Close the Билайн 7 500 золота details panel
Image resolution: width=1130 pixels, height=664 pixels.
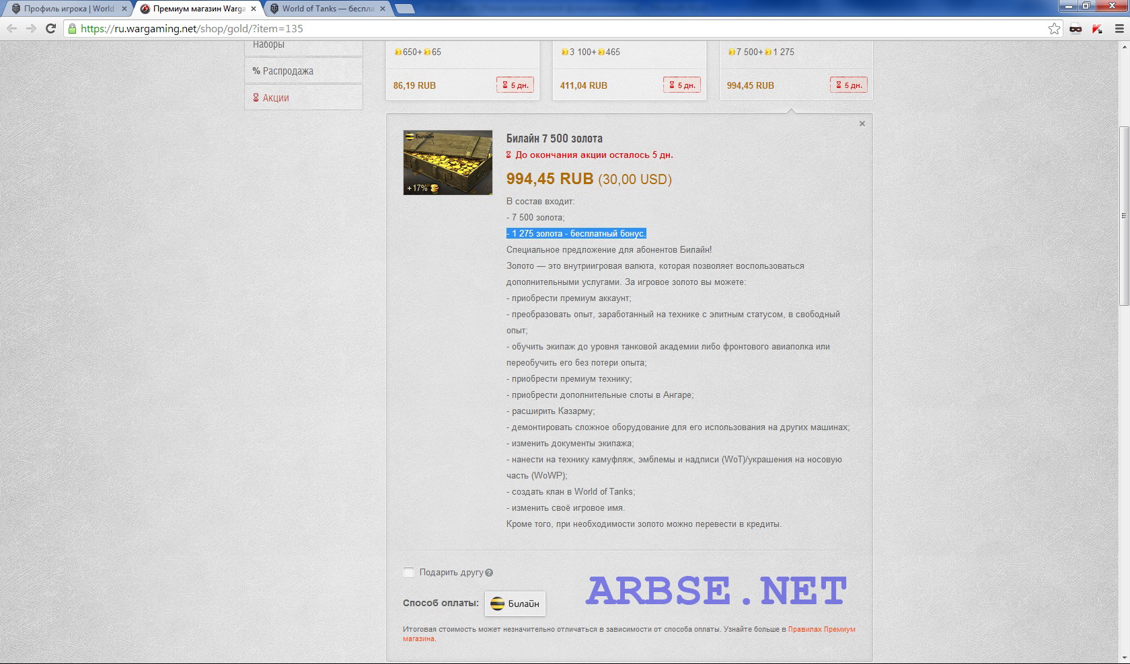(862, 124)
